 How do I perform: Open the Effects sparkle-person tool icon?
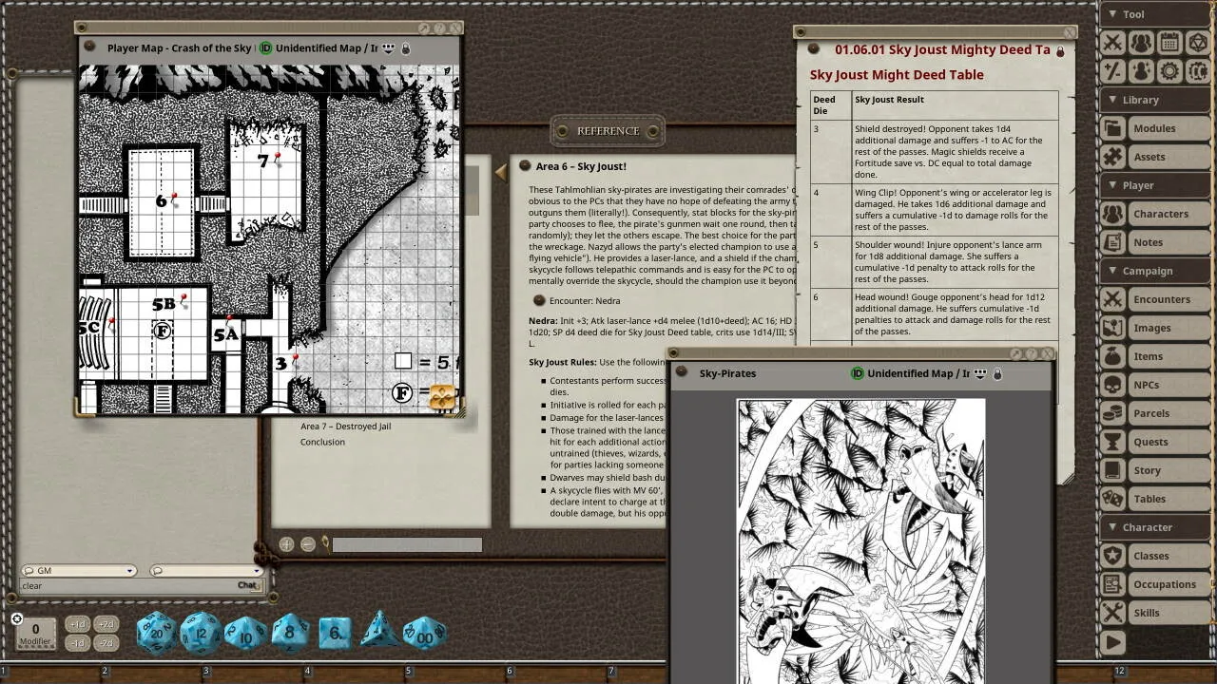point(1141,71)
